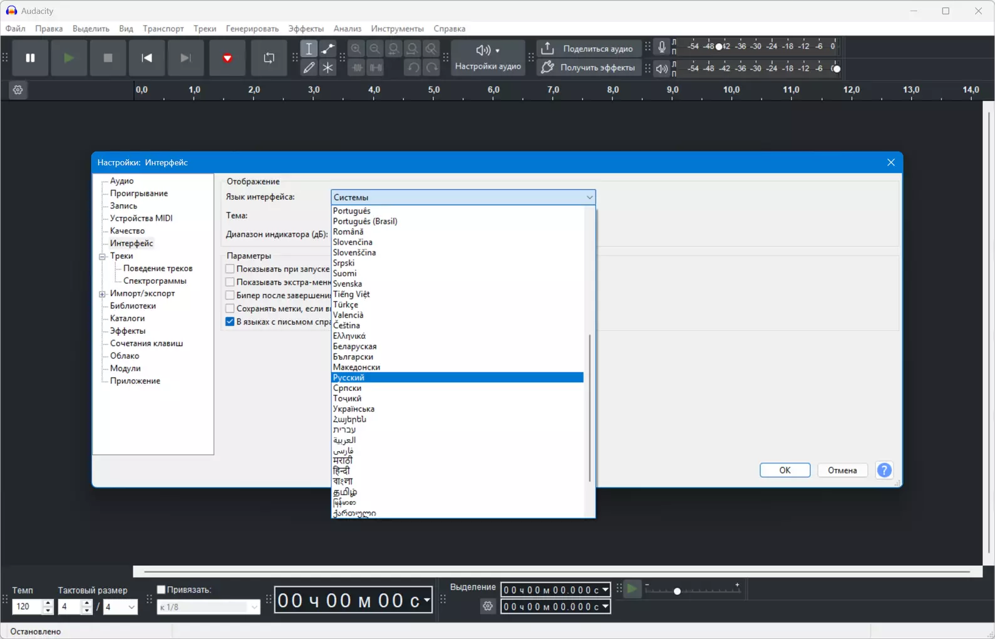The image size is (995, 639).
Task: Select the Envelope tool
Action: point(327,49)
